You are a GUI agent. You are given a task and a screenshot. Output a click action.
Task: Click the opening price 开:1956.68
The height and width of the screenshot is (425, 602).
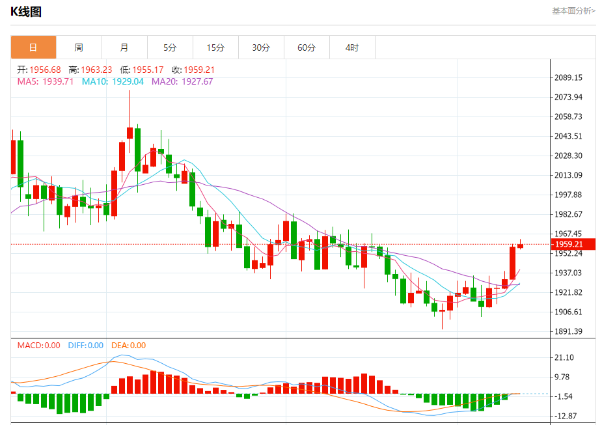pyautogui.click(x=39, y=70)
